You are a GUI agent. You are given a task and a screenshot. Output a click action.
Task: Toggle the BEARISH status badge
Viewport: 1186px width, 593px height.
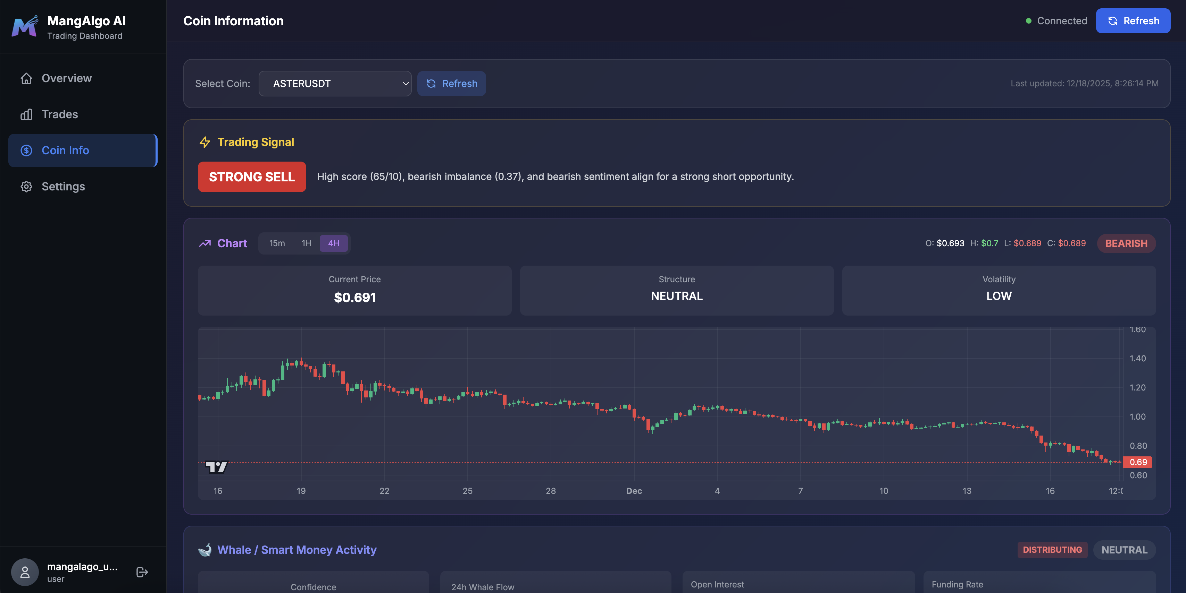pyautogui.click(x=1126, y=243)
